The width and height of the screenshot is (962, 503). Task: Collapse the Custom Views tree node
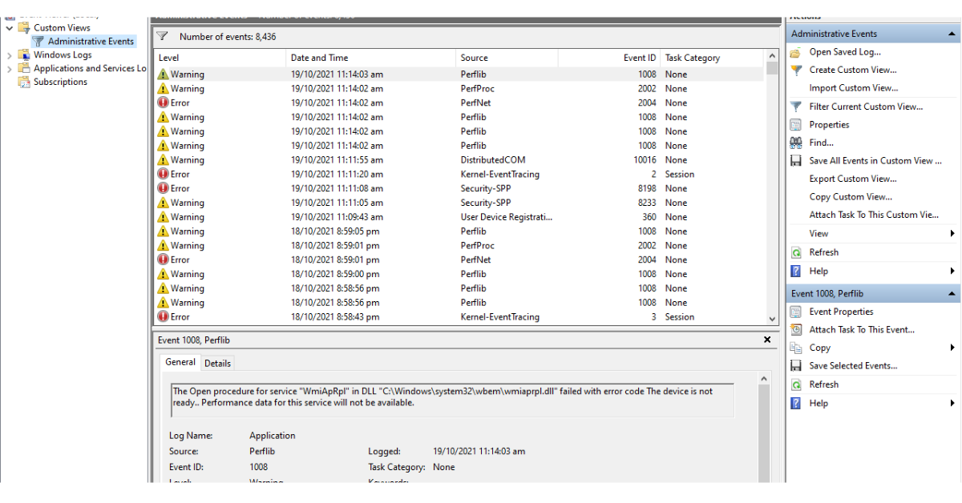coord(10,28)
